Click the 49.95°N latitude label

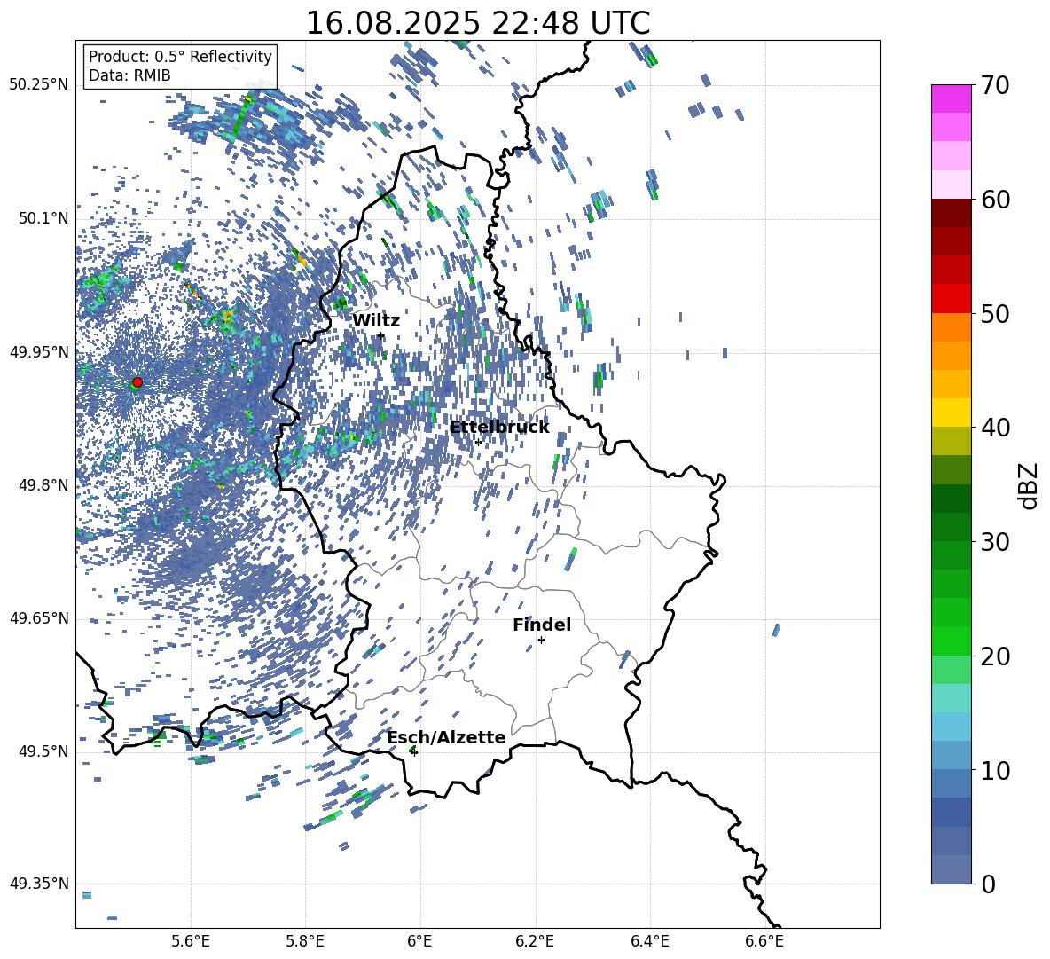tap(39, 352)
